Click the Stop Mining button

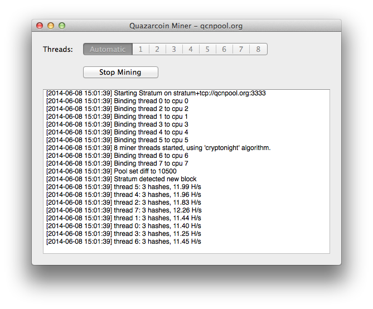(x=120, y=72)
